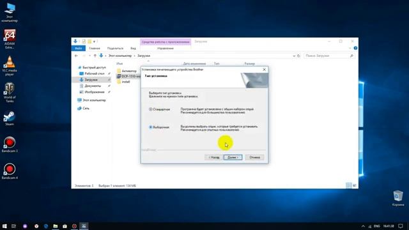This screenshot has width=409, height=230.
Task: Click the Explorer refresh icon
Action: pyautogui.click(x=298, y=56)
